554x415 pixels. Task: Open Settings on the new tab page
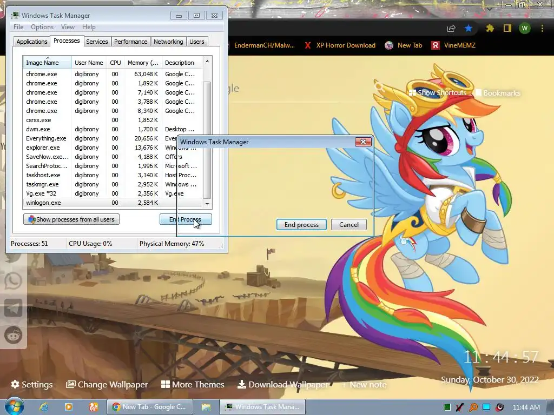point(32,384)
